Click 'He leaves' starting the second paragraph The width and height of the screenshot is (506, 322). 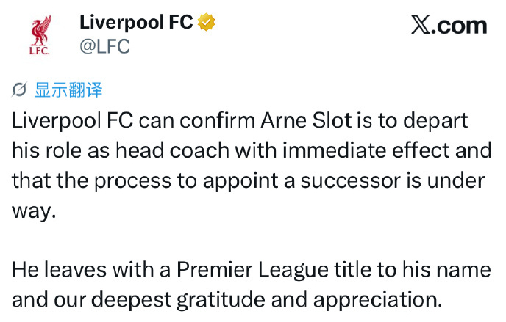click(59, 270)
